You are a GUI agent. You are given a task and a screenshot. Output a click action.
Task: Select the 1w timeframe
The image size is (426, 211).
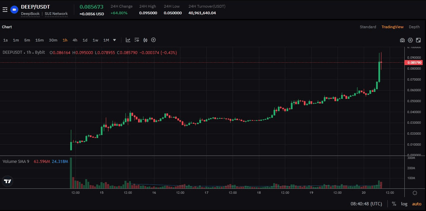95,40
